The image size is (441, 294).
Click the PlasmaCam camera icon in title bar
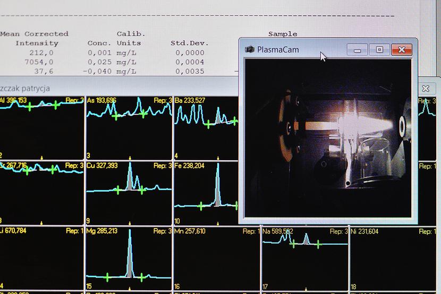coord(249,49)
